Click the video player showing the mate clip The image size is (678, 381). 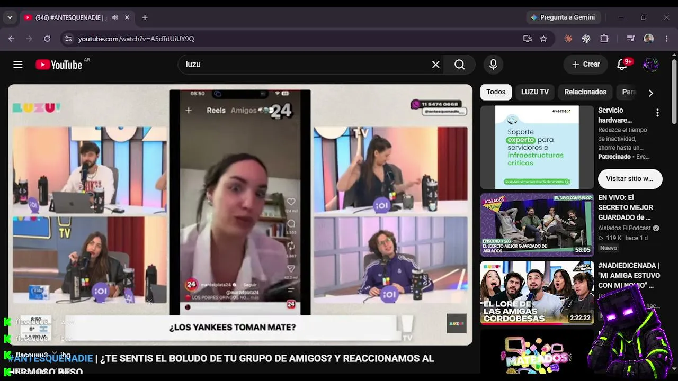(240, 215)
